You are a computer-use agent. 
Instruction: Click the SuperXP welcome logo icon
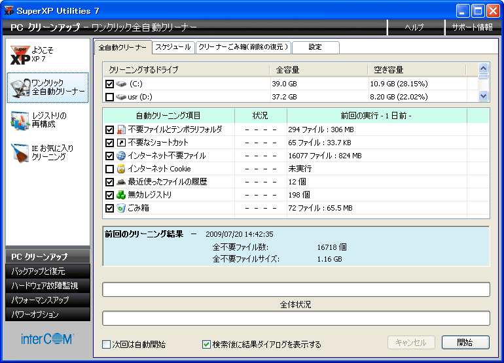tap(20, 55)
